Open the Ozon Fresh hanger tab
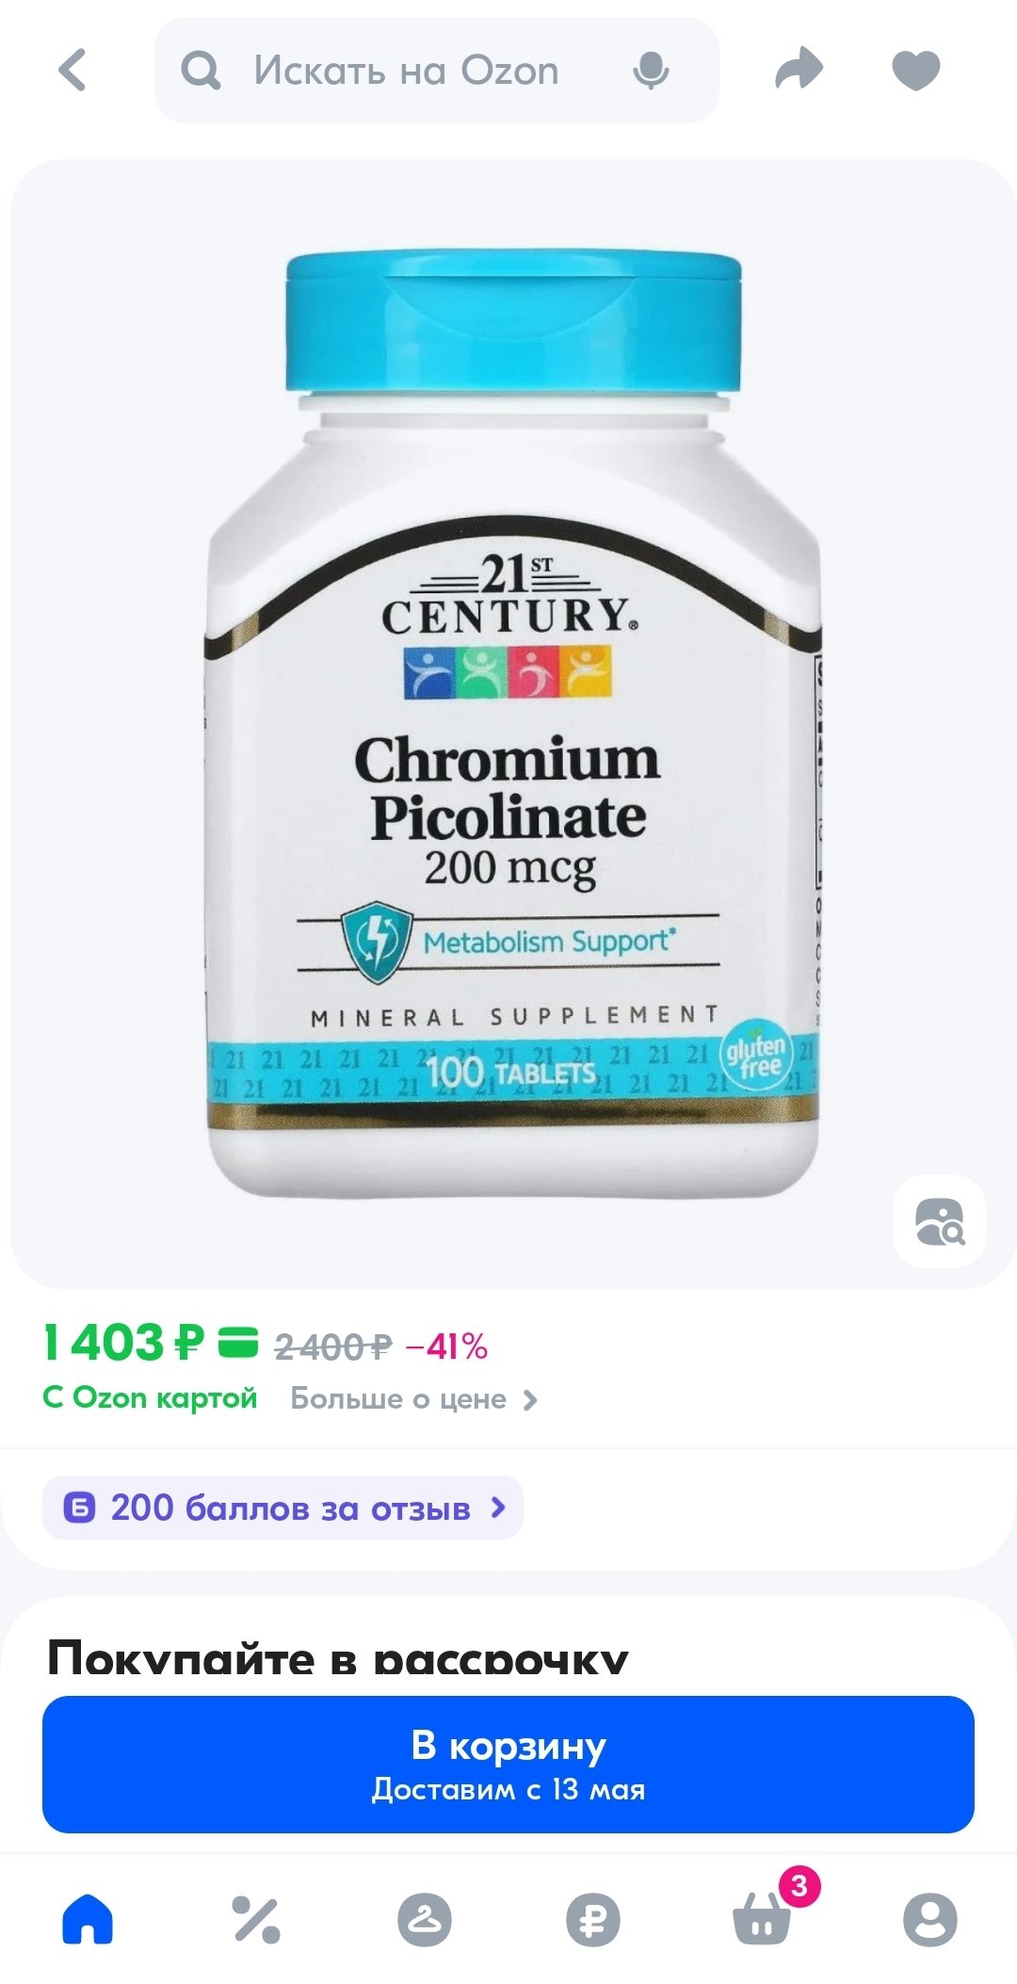This screenshot has height=1984, width=1017. click(x=425, y=1919)
